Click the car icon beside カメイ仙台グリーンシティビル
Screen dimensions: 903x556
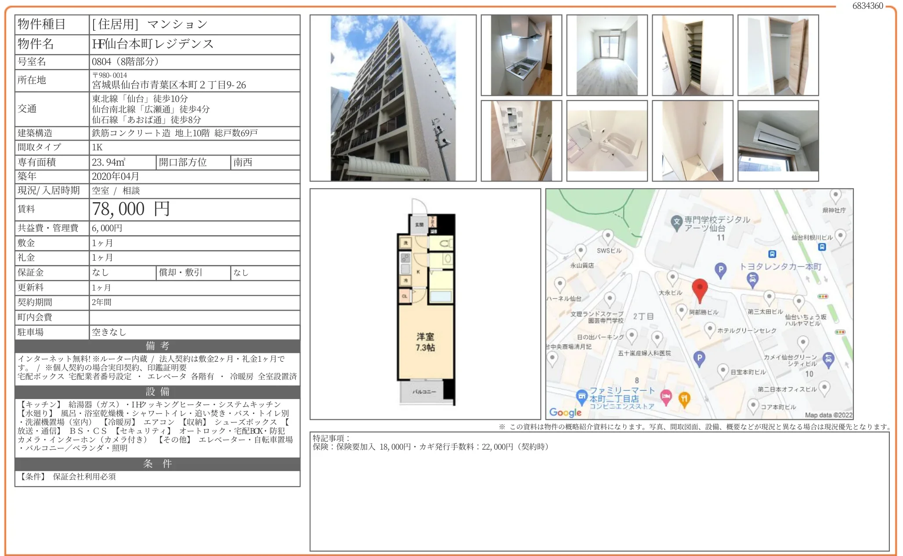click(x=828, y=360)
